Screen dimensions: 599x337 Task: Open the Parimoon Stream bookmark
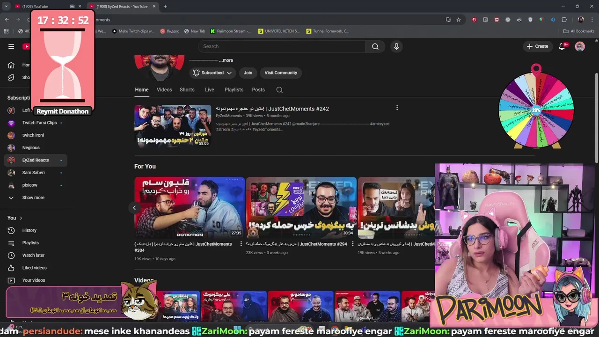pos(231,31)
